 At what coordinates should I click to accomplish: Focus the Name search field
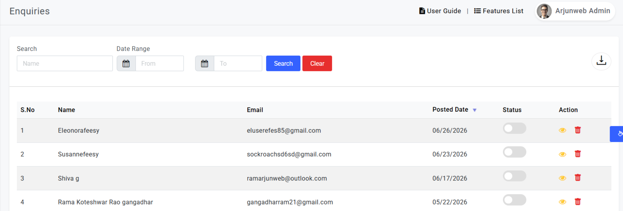(65, 63)
